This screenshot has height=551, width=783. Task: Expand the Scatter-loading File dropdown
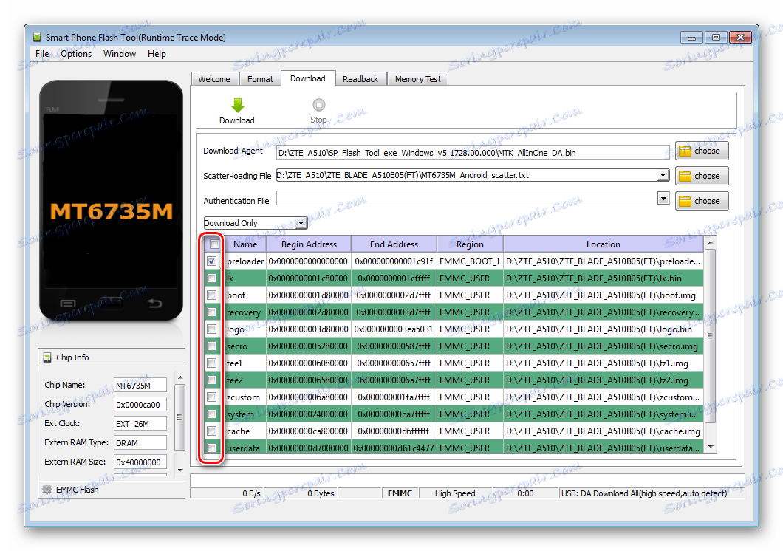663,175
